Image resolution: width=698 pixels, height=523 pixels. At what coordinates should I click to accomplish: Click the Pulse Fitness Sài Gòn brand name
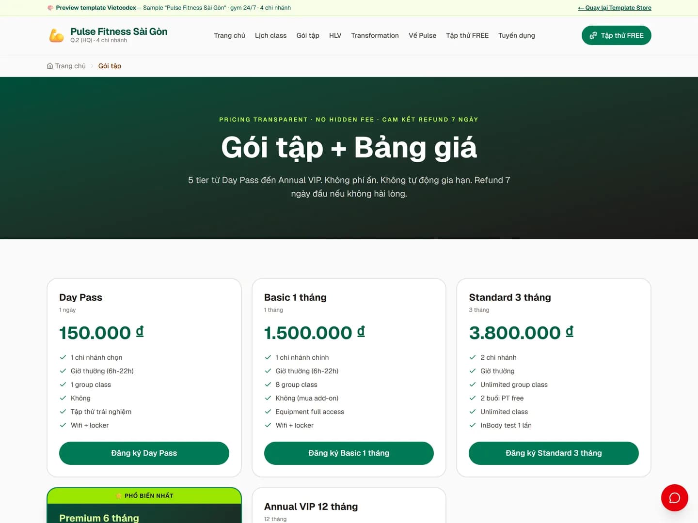tap(119, 31)
